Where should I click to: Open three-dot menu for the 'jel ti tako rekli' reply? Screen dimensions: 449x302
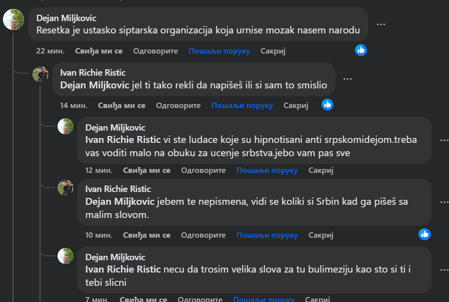348,79
